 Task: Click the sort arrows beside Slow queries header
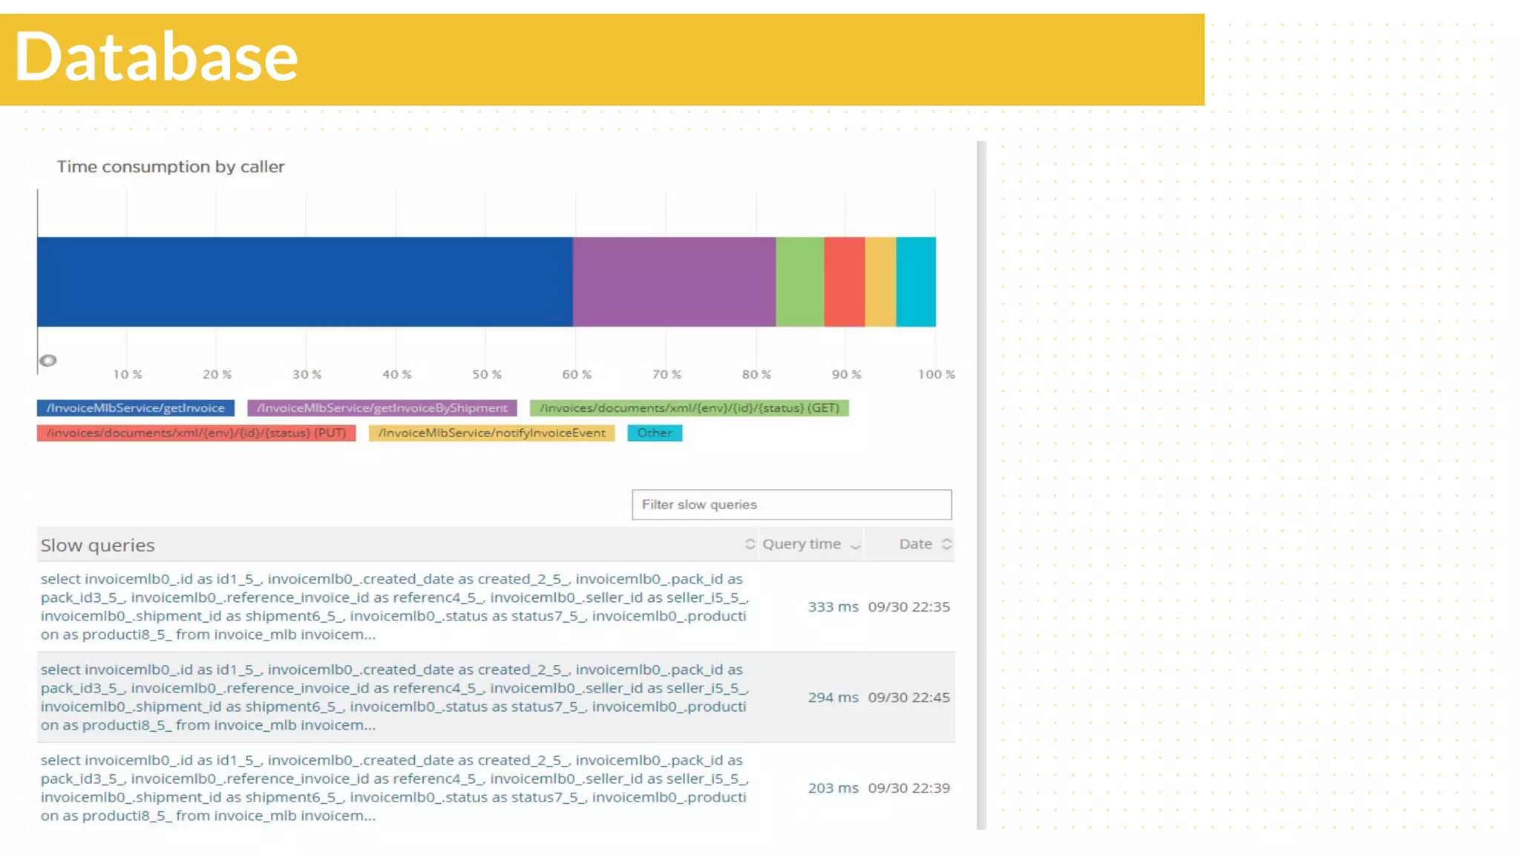click(x=750, y=544)
